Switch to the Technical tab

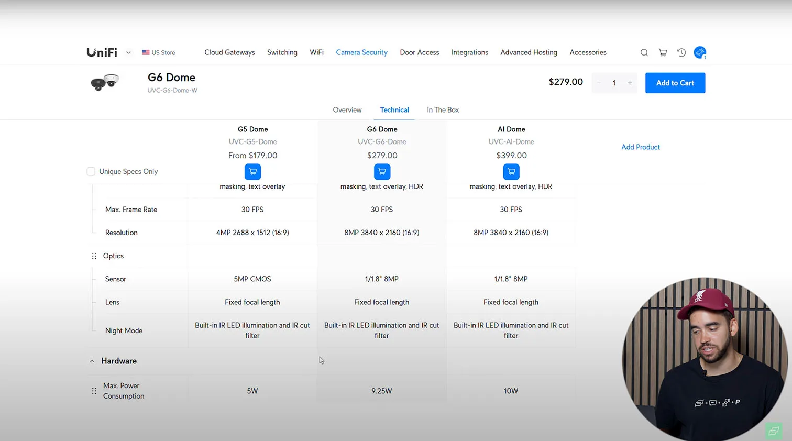pos(394,110)
